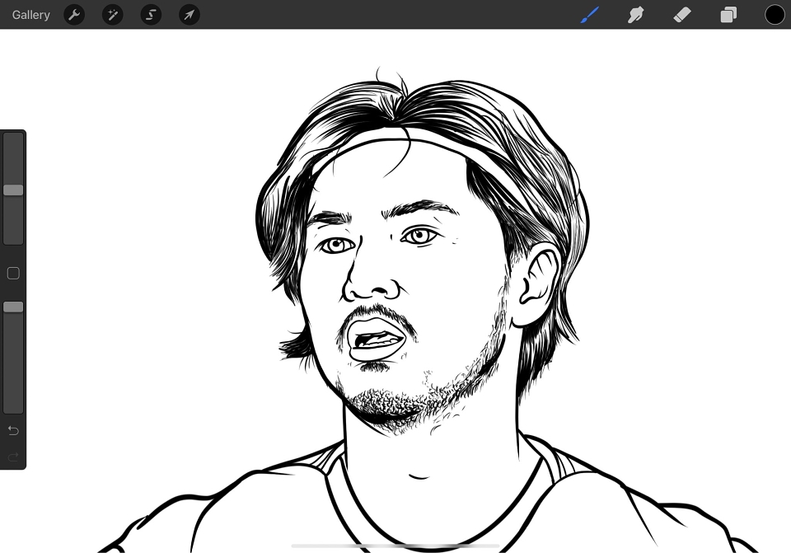Activate the Selection tool
791x553 pixels.
point(151,15)
